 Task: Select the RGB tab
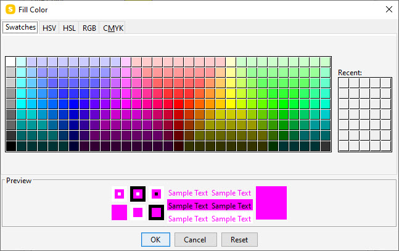(89, 28)
